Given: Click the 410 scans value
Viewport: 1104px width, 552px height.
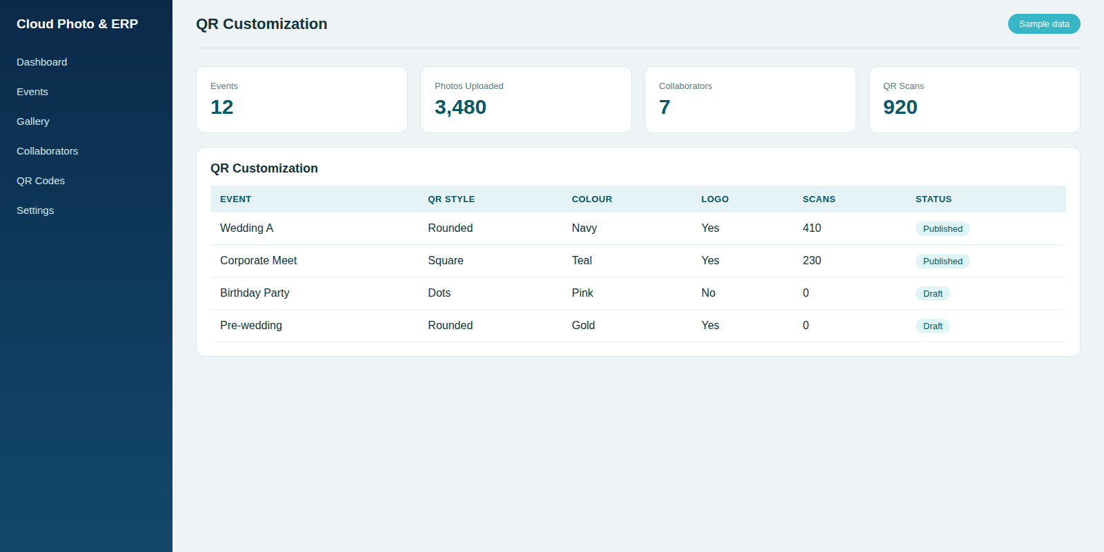Looking at the screenshot, I should tap(812, 228).
